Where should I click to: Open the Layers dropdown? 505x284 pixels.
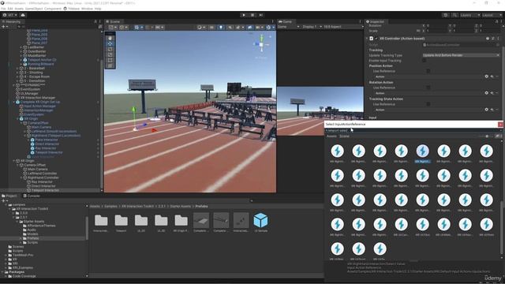coord(470,15)
